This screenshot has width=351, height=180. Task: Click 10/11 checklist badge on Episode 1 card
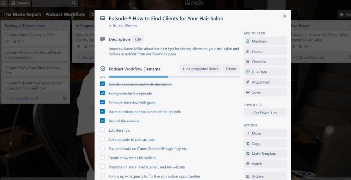coord(306,46)
